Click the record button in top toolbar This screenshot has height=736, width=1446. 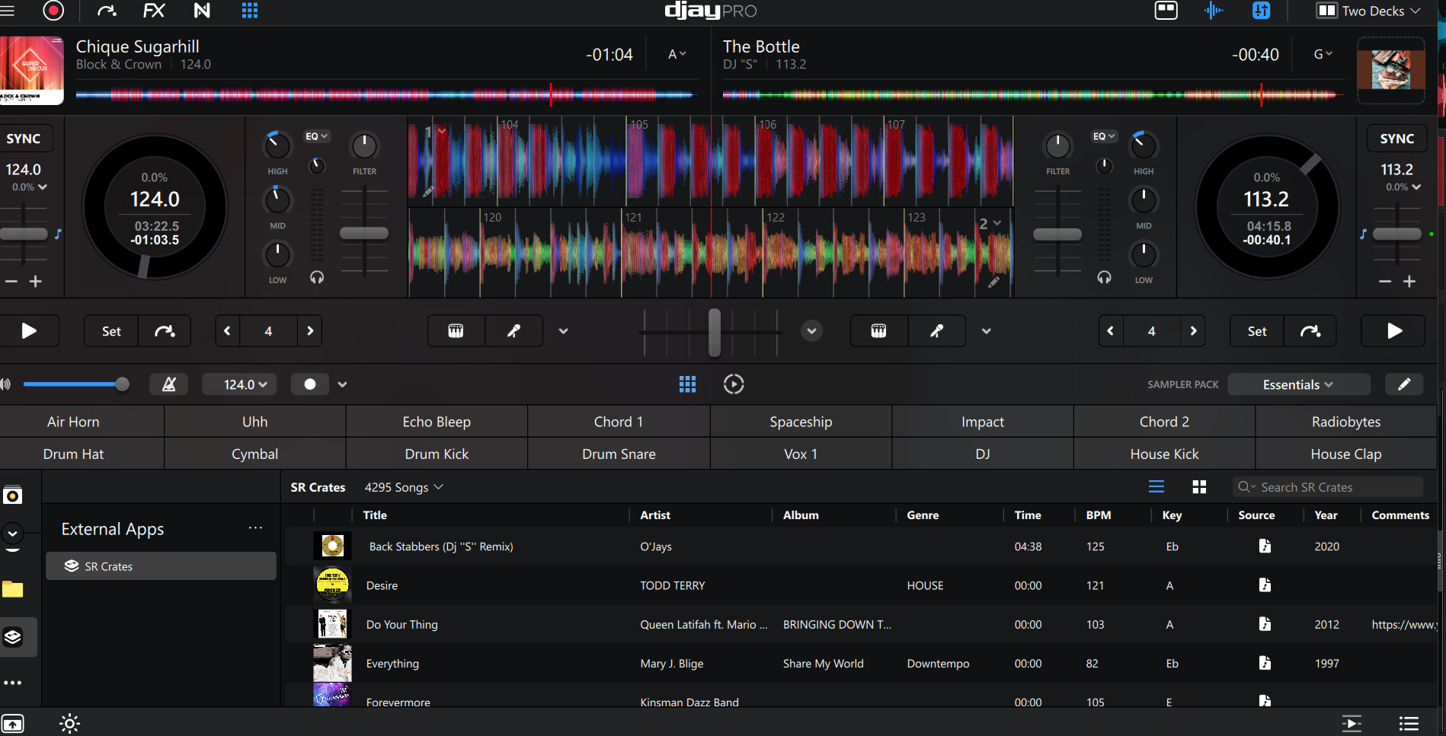pyautogui.click(x=53, y=11)
